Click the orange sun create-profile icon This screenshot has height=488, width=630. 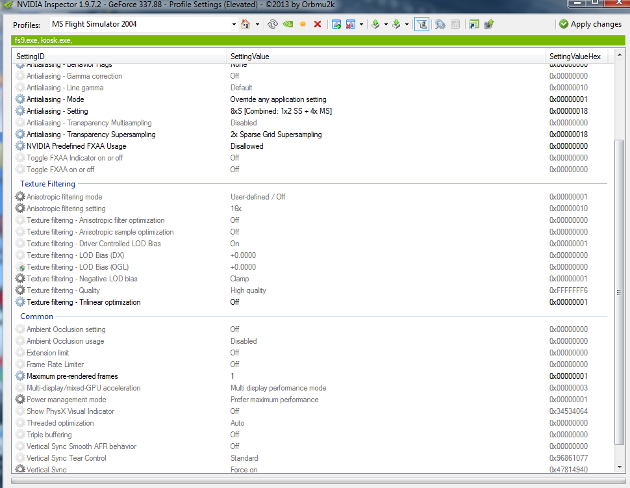(x=303, y=24)
